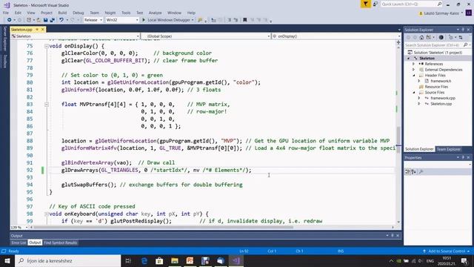
Task: Collapse the Source Files folder
Action: tap(413, 93)
